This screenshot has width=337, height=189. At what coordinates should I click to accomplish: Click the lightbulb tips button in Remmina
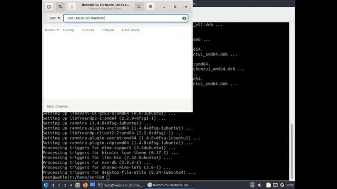(72, 7)
